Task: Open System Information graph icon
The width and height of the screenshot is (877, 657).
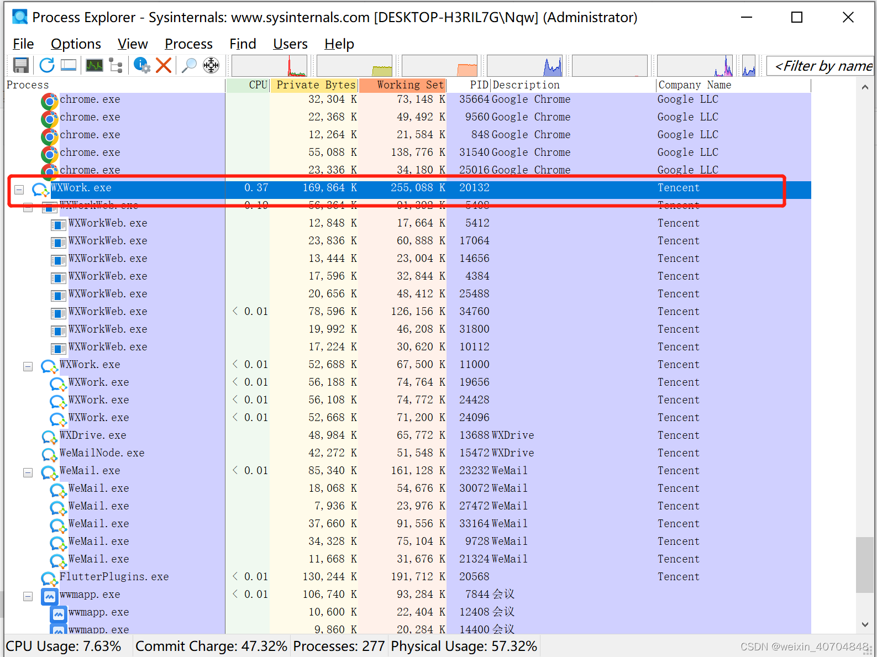Action: coord(94,65)
